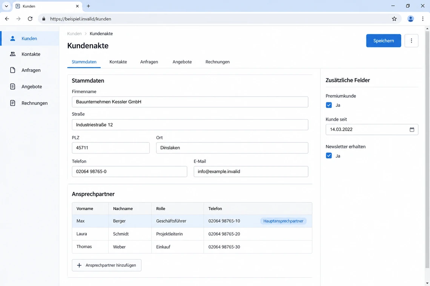The width and height of the screenshot is (430, 286).
Task: Click the Anfragen document icon in sidebar
Action: point(12,70)
